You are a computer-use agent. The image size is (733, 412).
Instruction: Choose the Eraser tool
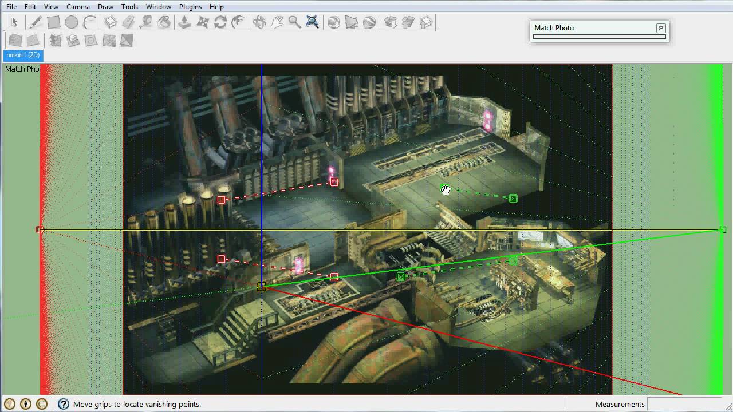[x=128, y=22]
